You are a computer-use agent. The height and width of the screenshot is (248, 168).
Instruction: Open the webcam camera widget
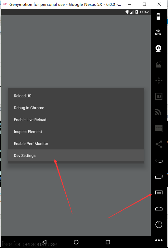click(x=158, y=48)
